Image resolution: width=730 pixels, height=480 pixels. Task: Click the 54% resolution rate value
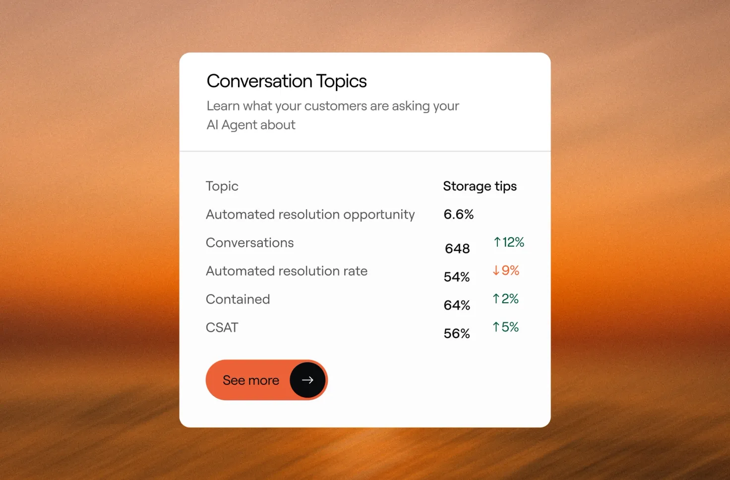(x=457, y=277)
